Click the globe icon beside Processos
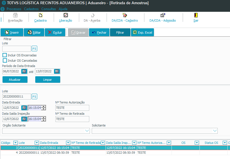This screenshot has width=230, height=159. click(3, 9)
